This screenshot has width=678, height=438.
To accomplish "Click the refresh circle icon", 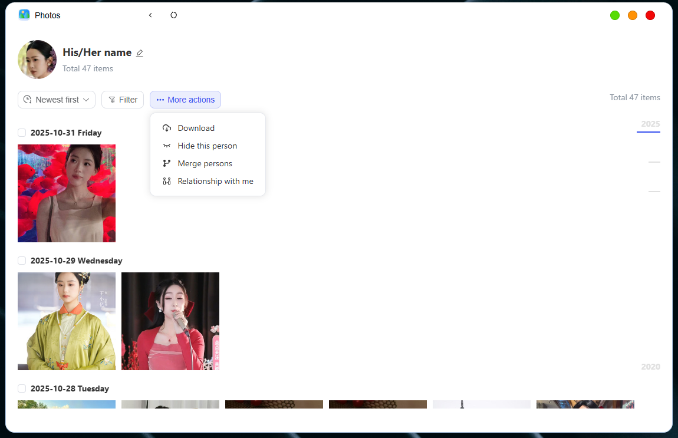I will (174, 15).
